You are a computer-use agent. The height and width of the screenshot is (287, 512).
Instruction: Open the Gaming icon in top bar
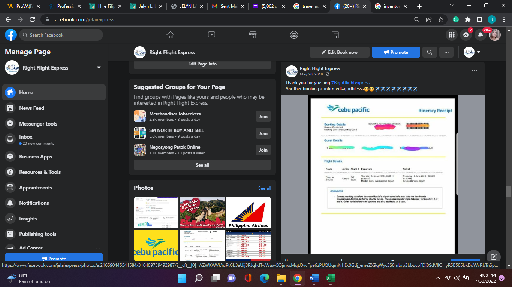coord(335,35)
